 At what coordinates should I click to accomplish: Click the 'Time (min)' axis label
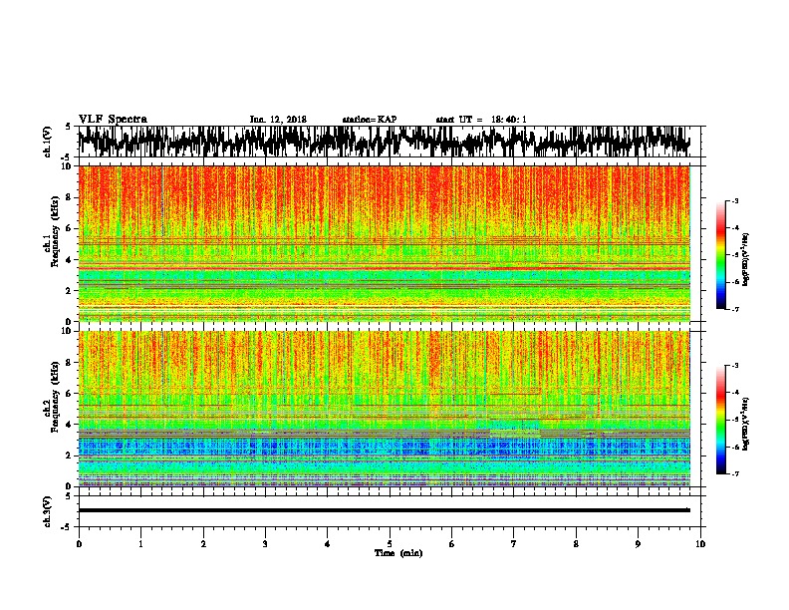pyautogui.click(x=398, y=553)
